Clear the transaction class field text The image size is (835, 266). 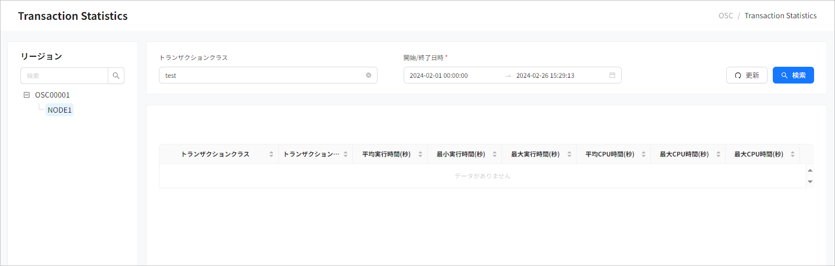pos(369,75)
